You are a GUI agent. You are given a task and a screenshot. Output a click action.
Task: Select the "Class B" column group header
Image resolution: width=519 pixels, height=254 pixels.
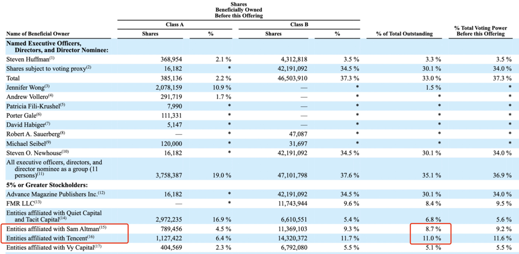[x=299, y=25]
